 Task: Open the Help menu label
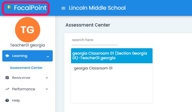tap(16, 101)
